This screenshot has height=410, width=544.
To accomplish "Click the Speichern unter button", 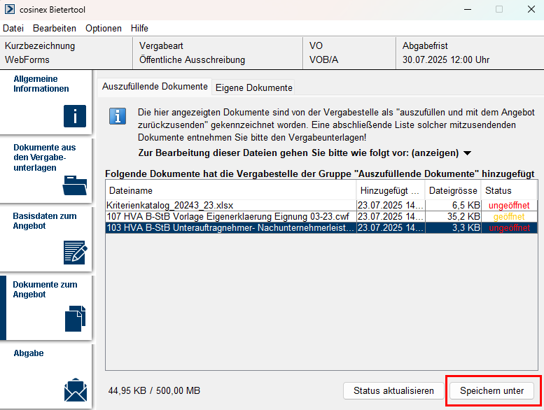I will pyautogui.click(x=491, y=390).
